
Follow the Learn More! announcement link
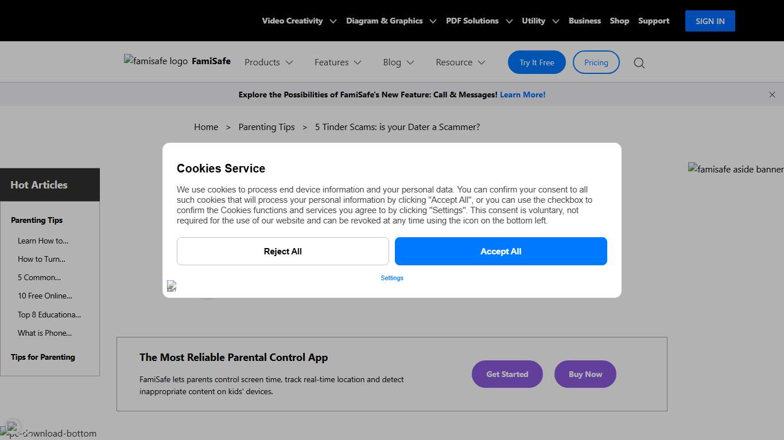pos(522,95)
